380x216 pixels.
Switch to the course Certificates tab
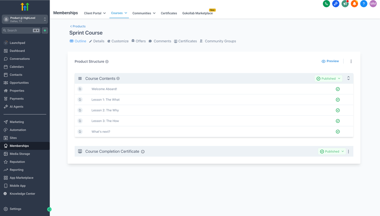coord(185,41)
